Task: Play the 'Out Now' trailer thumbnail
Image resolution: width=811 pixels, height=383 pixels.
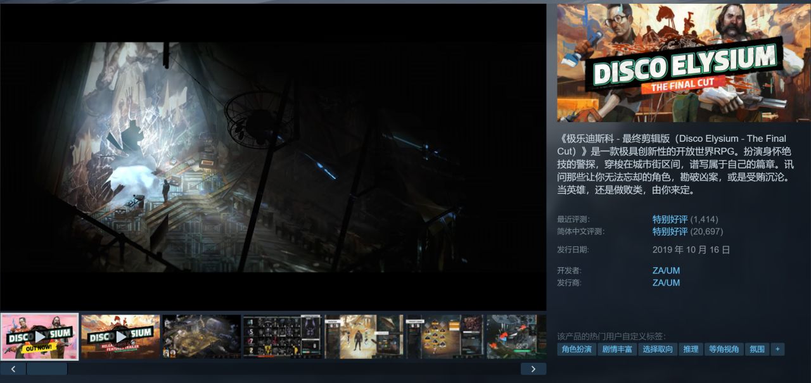Action: (x=39, y=337)
